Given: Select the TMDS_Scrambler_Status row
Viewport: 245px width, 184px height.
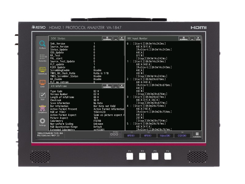Looking at the screenshot, I should point(87,76).
